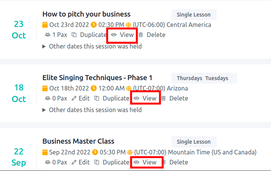Expand other dates for How to pitch your business
Viewport: 271px width, 171px height.
92,47
